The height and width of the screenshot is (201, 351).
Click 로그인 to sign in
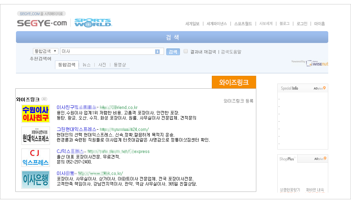coord(302,24)
